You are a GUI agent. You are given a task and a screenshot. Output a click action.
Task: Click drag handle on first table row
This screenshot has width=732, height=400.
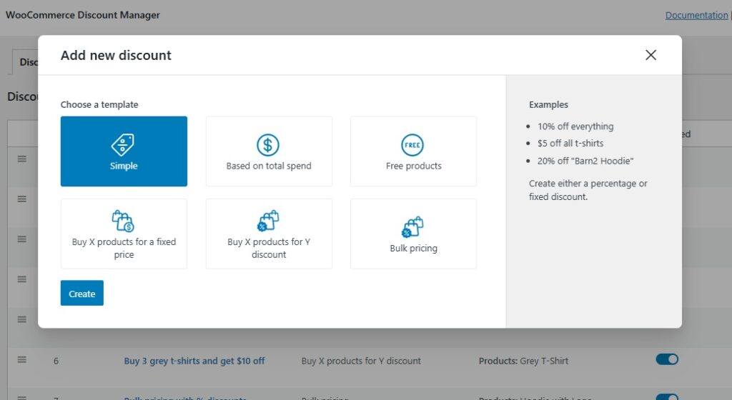tap(21, 159)
